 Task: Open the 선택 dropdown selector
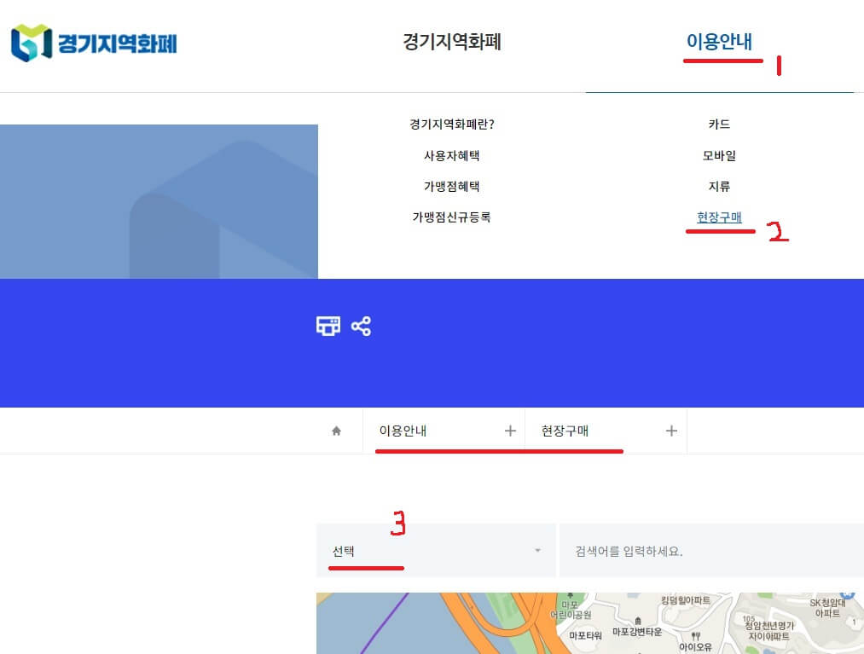point(435,551)
